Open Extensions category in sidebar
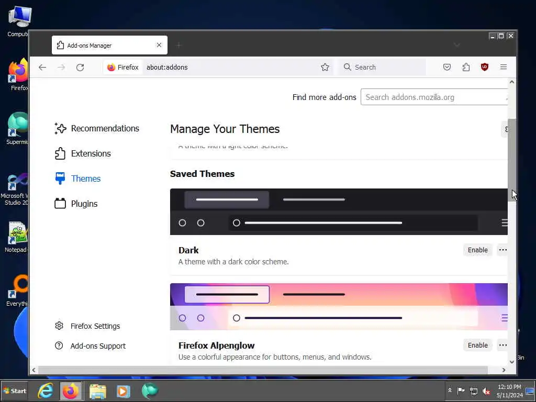 82,153
